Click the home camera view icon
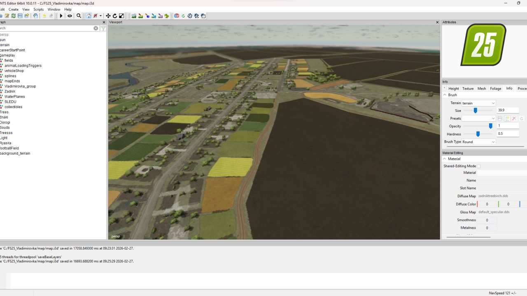The height and width of the screenshot is (296, 527). (89, 16)
